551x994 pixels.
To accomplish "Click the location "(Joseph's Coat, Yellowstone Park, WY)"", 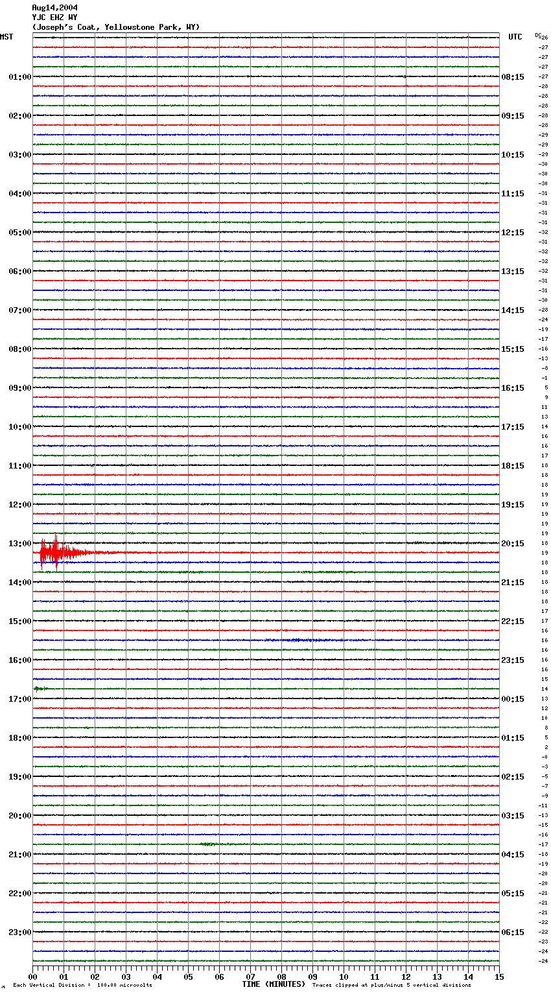I will click(116, 27).
